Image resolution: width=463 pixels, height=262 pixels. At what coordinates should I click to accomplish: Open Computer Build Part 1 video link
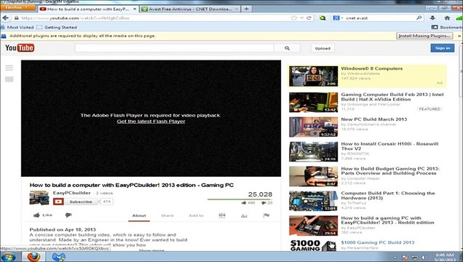tap(388, 195)
